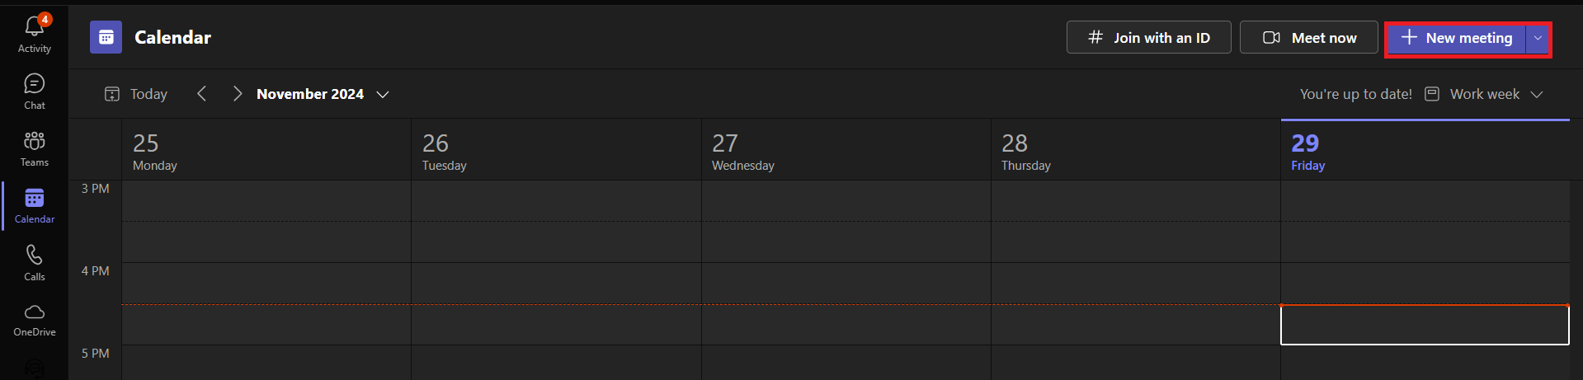
Task: Go to the previous week arrow
Action: click(202, 94)
